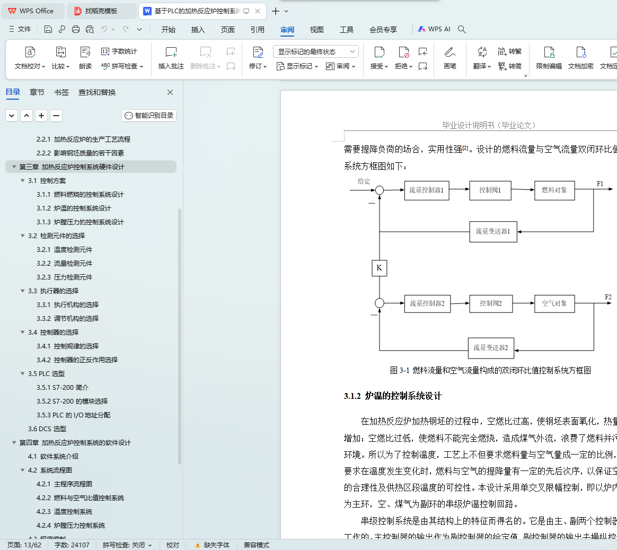Open Print Preview icon
617x550 pixels.
pyautogui.click(x=90, y=30)
